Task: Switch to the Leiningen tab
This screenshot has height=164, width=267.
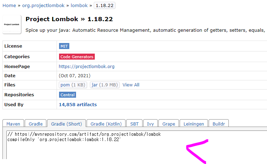Action: tap(193, 123)
